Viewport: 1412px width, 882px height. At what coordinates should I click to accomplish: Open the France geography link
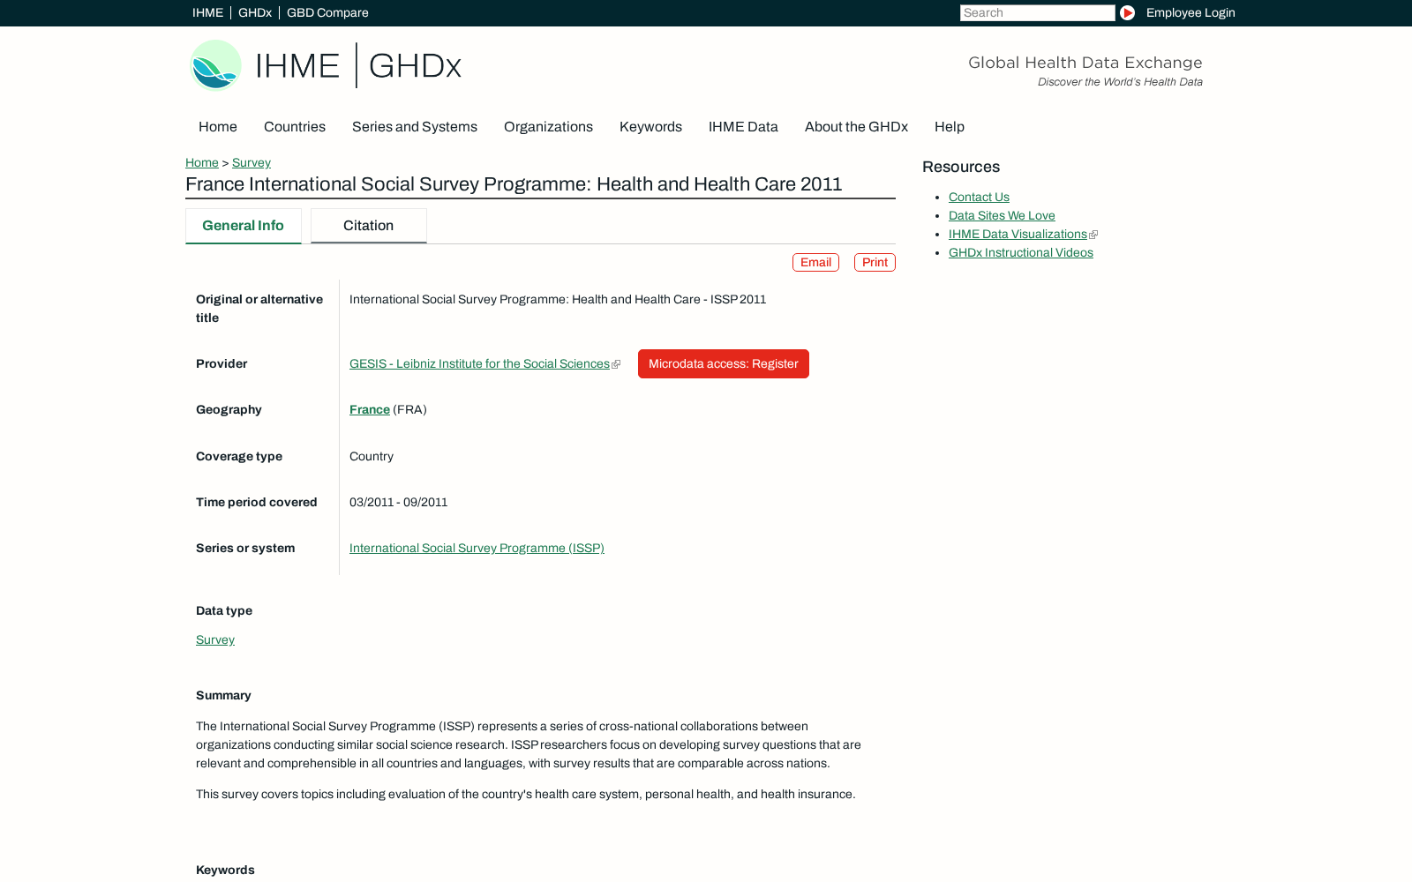click(370, 409)
